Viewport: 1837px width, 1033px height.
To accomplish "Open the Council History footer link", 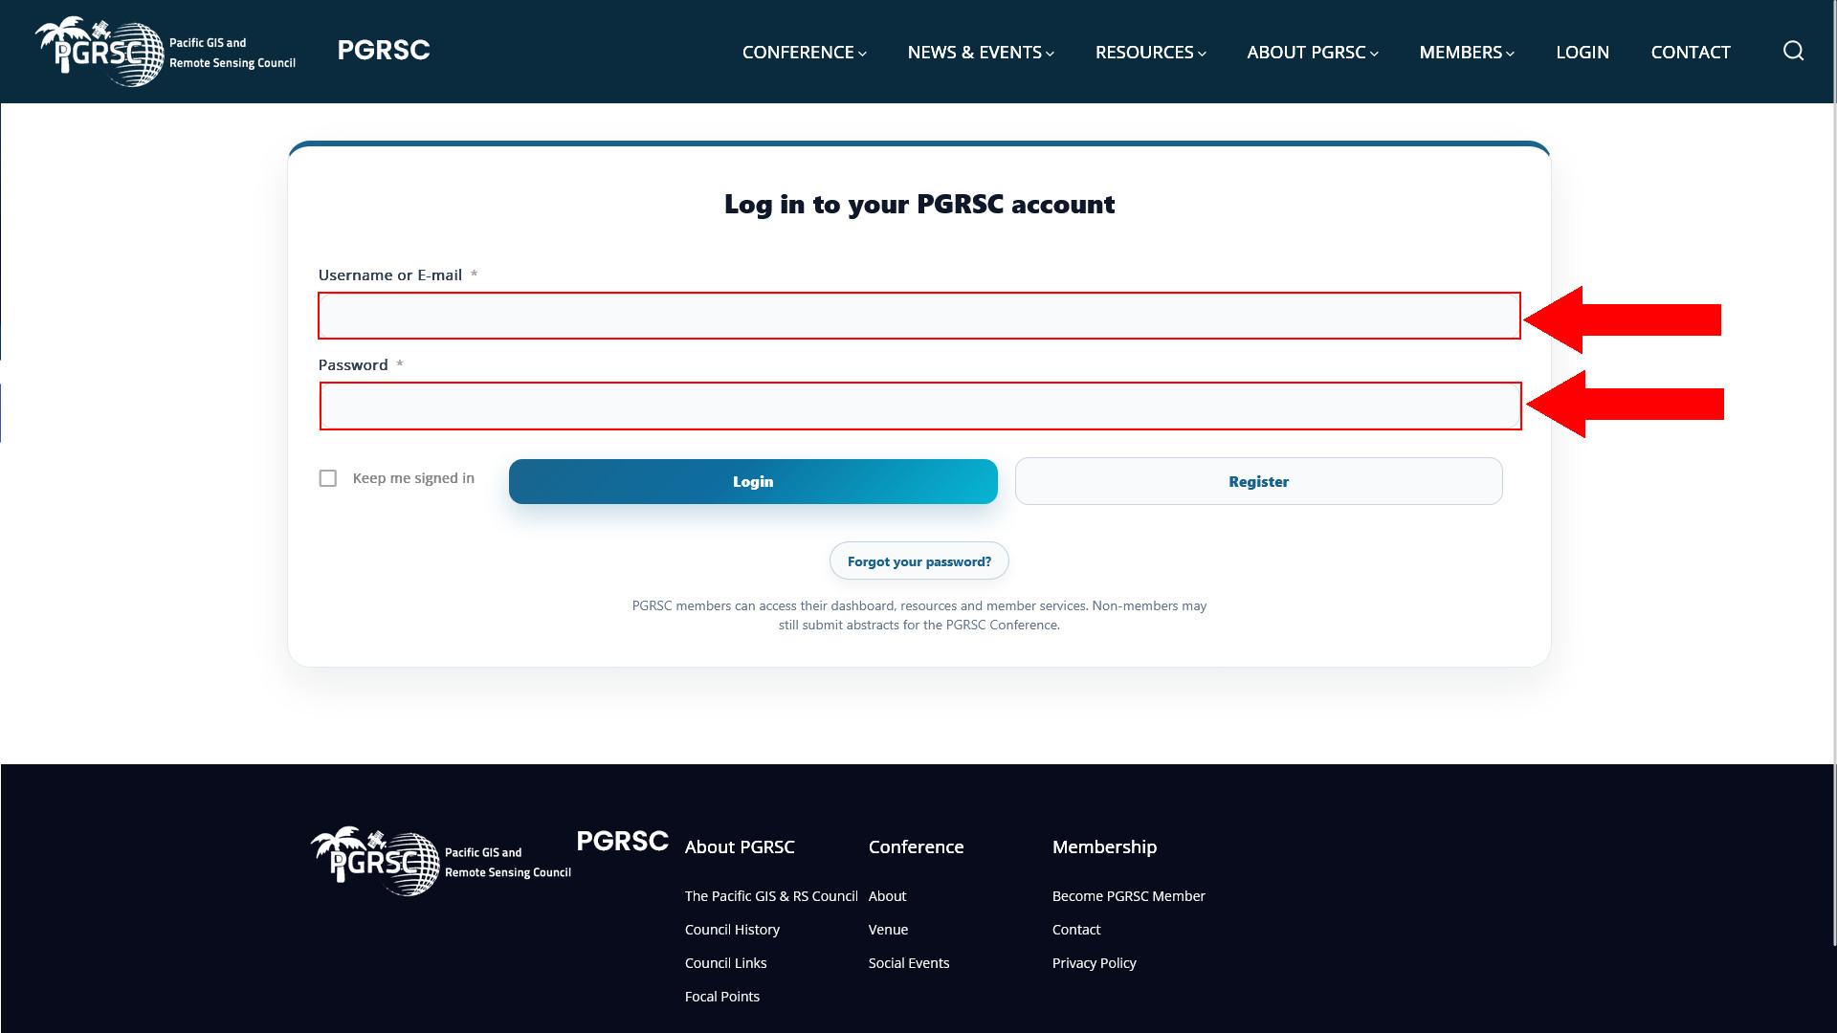I will (732, 930).
